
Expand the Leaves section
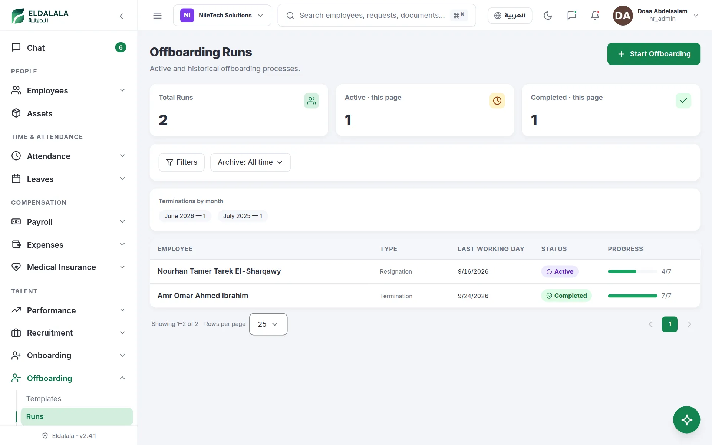(69, 179)
